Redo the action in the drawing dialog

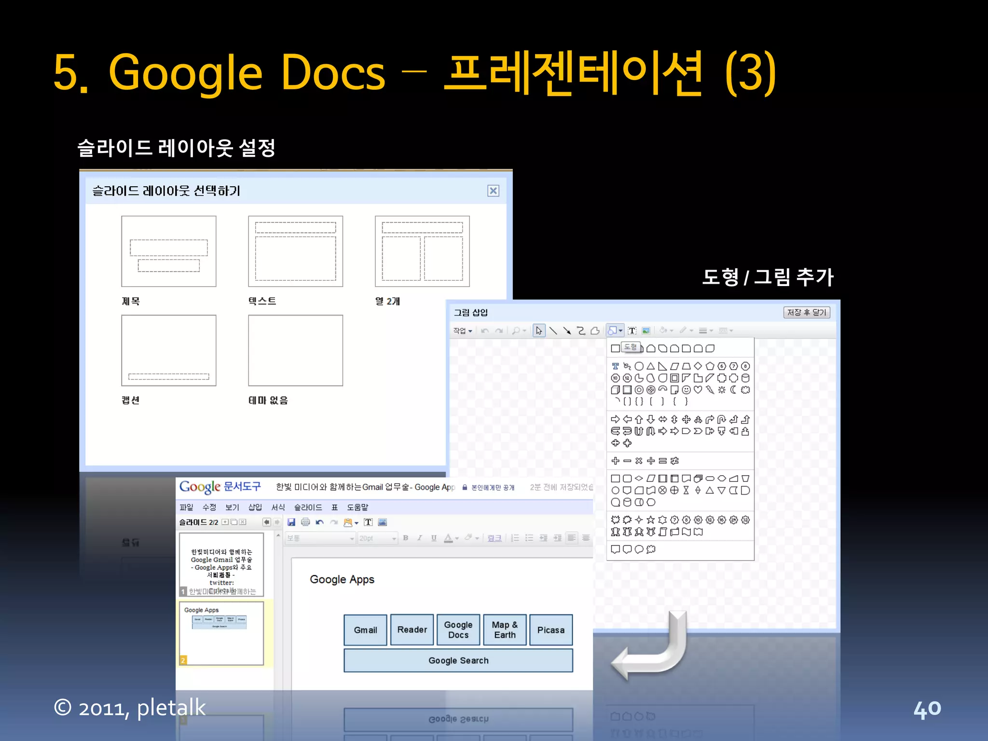pos(499,330)
